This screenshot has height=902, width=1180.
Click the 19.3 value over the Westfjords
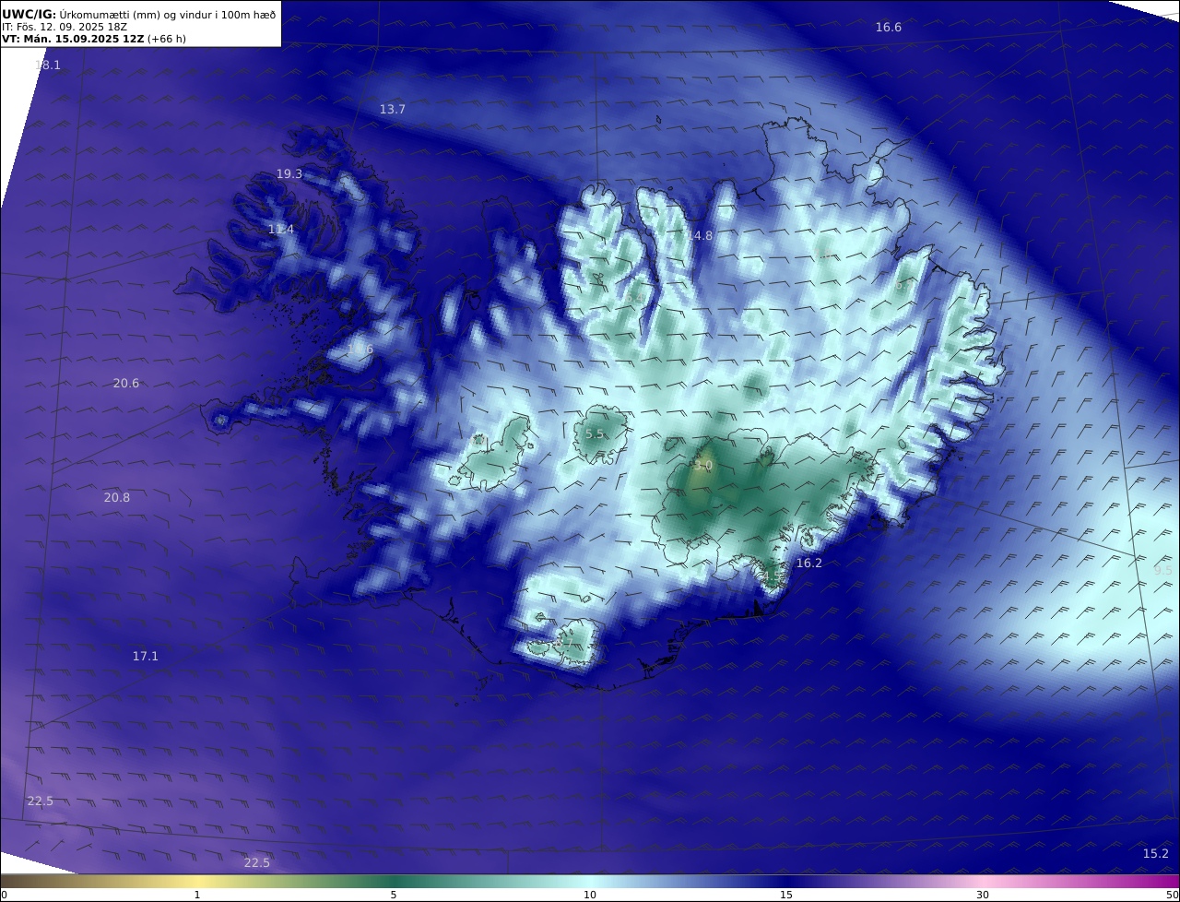tap(289, 173)
